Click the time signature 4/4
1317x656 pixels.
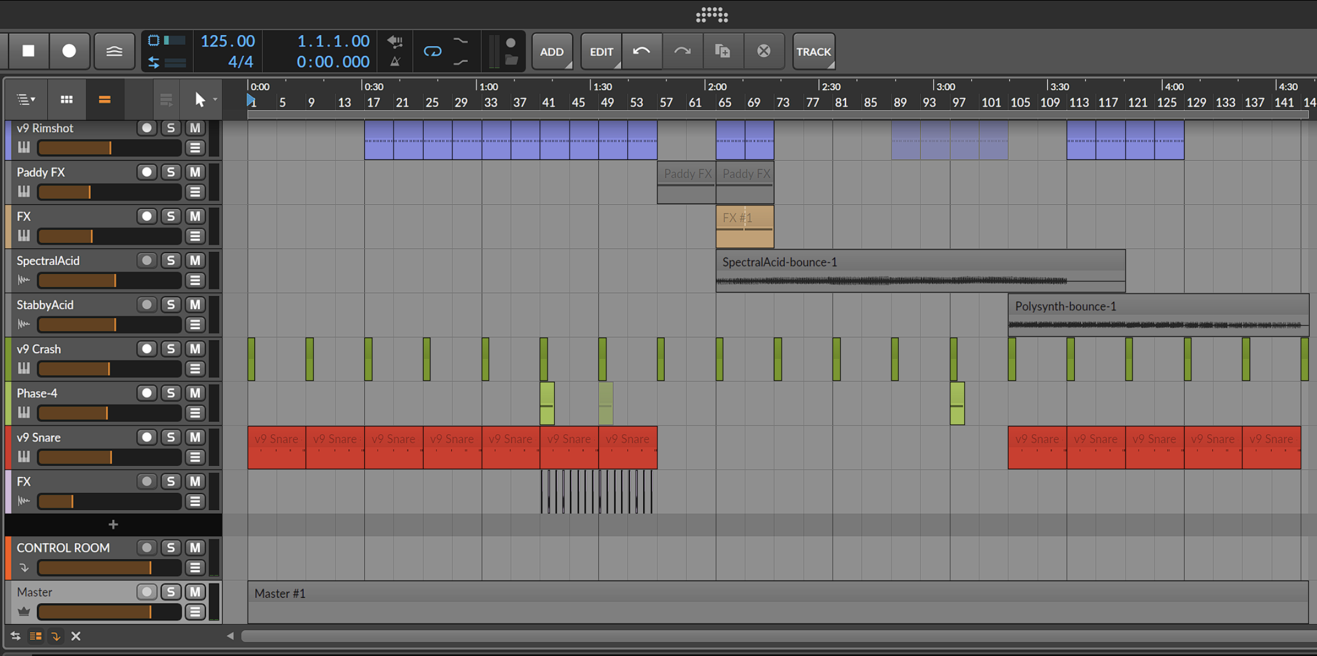tap(240, 62)
